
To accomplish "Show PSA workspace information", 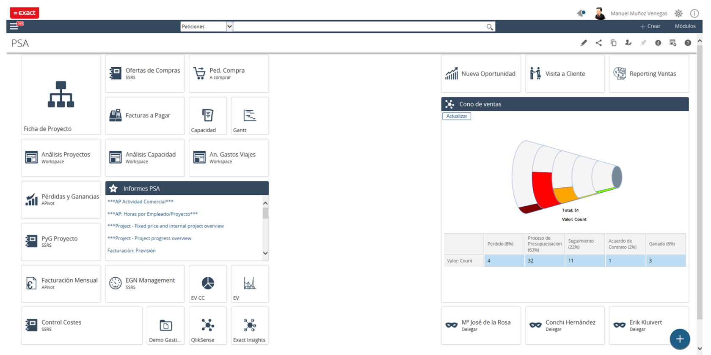I will pos(658,43).
